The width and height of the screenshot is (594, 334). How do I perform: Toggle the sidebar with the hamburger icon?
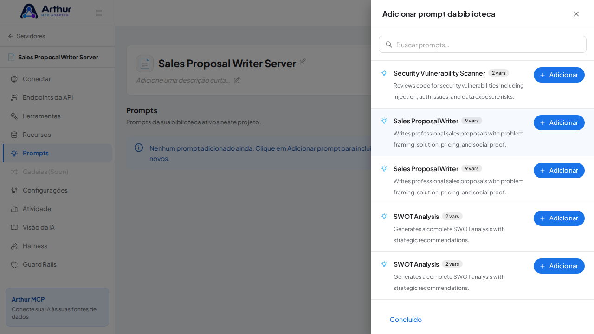click(x=99, y=13)
